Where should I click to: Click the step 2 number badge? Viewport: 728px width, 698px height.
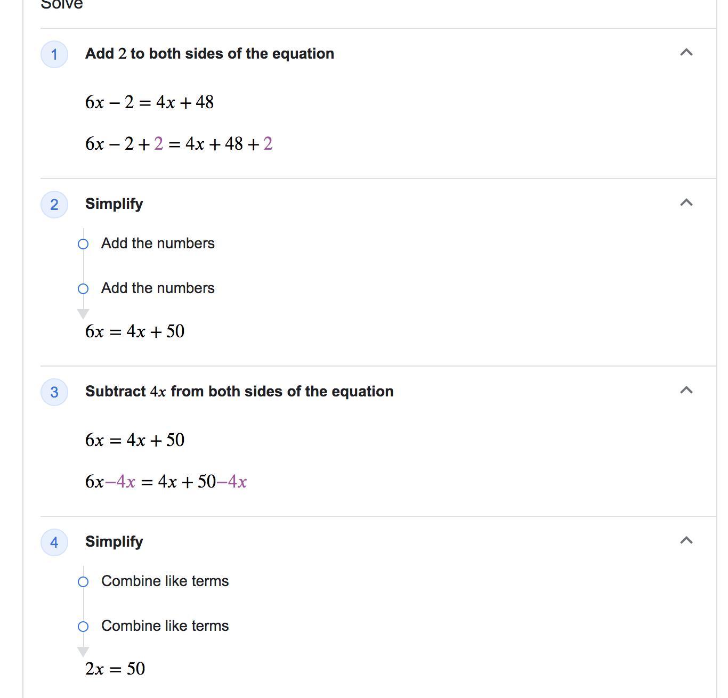click(x=54, y=205)
